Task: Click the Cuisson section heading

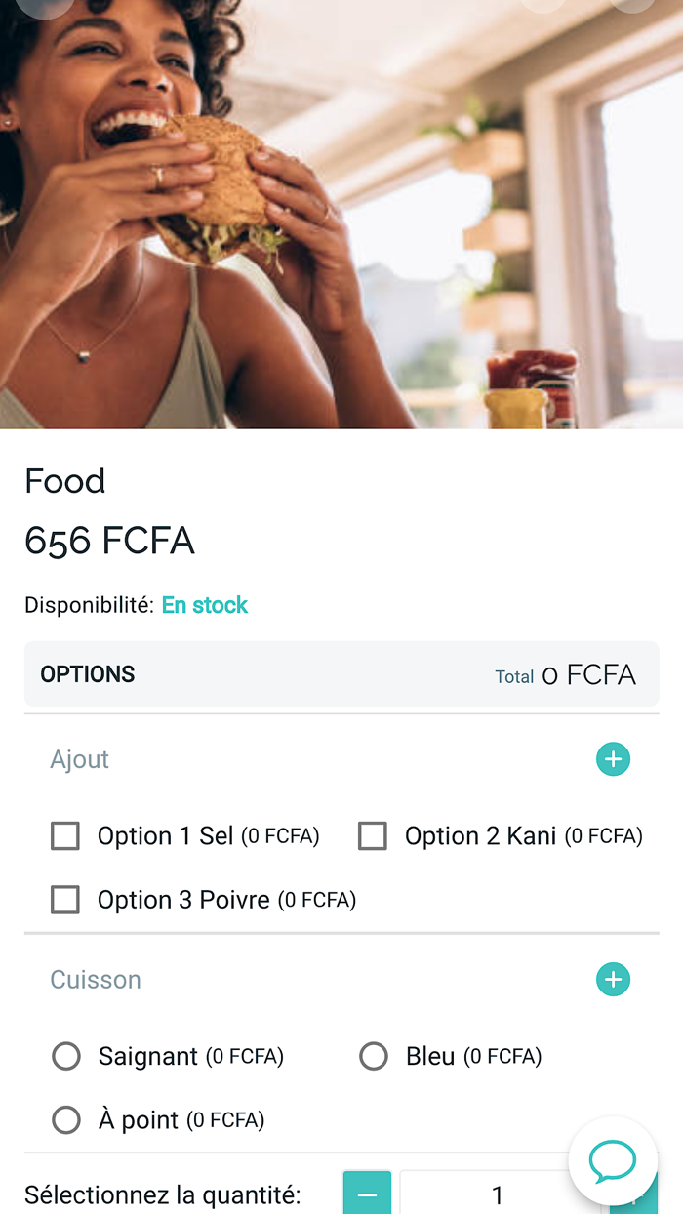Action: coord(96,980)
